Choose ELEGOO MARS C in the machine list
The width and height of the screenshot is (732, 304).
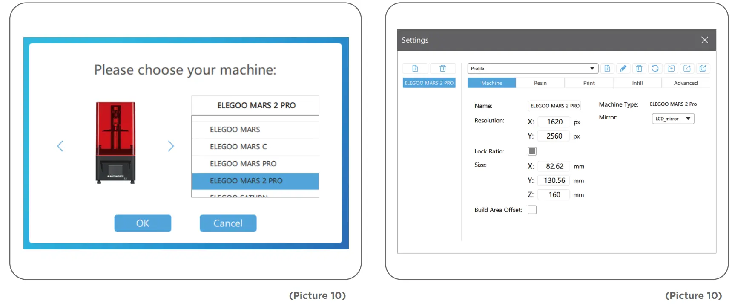255,147
